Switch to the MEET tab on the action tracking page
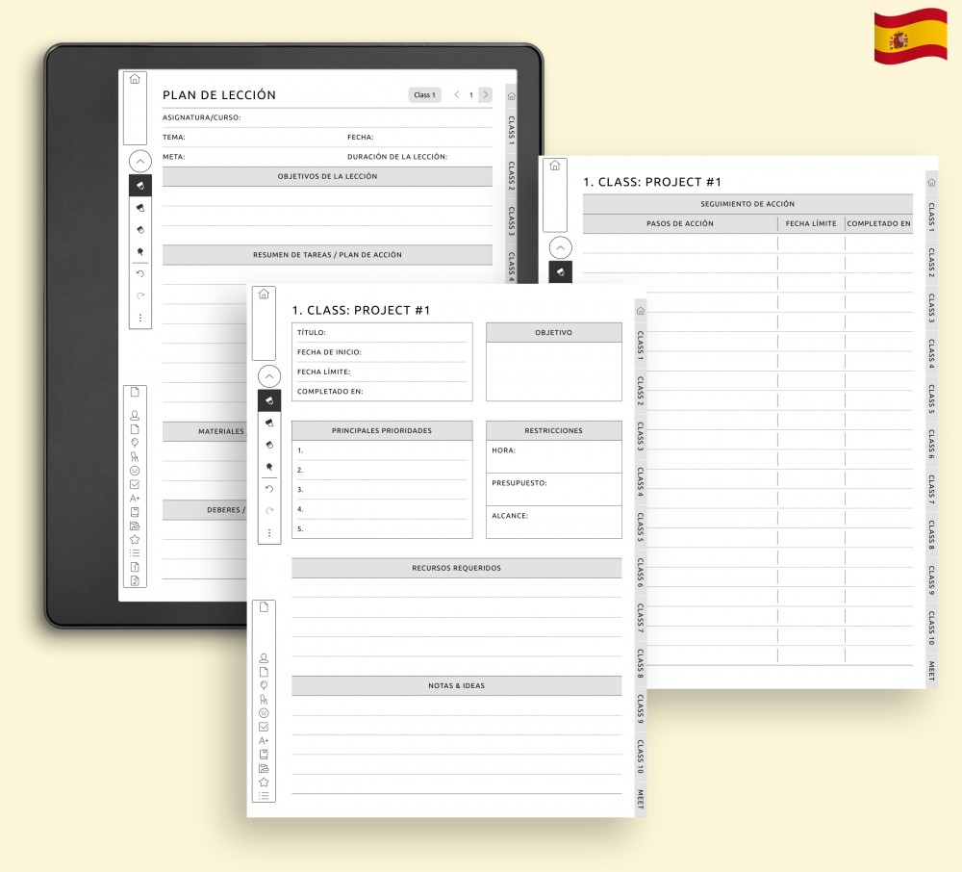This screenshot has width=962, height=872. pos(931,671)
